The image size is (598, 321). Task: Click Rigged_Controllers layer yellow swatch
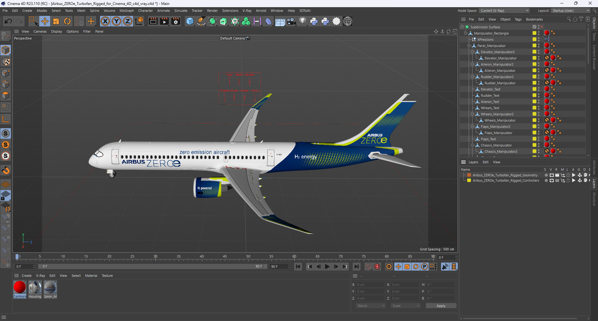coord(469,180)
